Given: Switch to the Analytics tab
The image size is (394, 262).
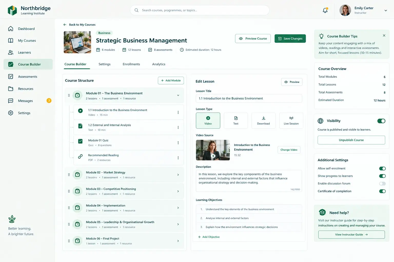Looking at the screenshot, I should click(x=159, y=64).
